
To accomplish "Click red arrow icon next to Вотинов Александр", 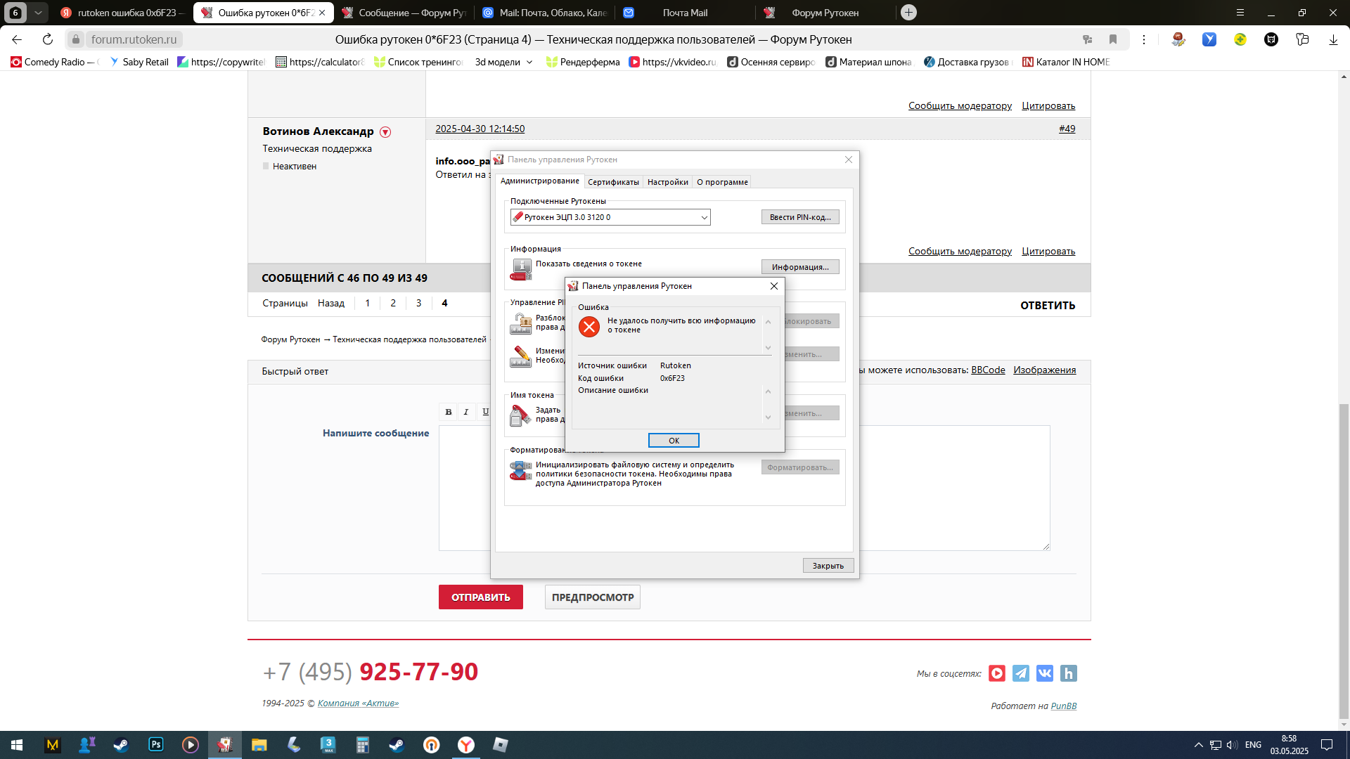I will 385,132.
